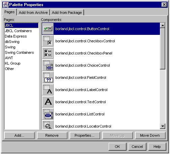Dismiss the dialog with Cancel

tap(137, 147)
